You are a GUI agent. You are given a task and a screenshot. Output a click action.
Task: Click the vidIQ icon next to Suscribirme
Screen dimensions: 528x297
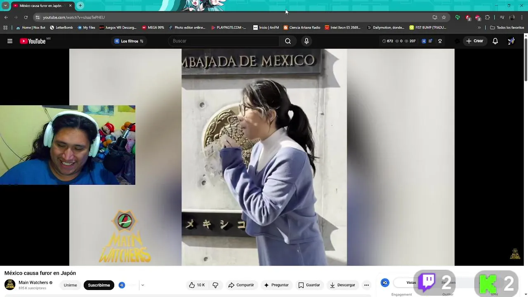(x=122, y=285)
